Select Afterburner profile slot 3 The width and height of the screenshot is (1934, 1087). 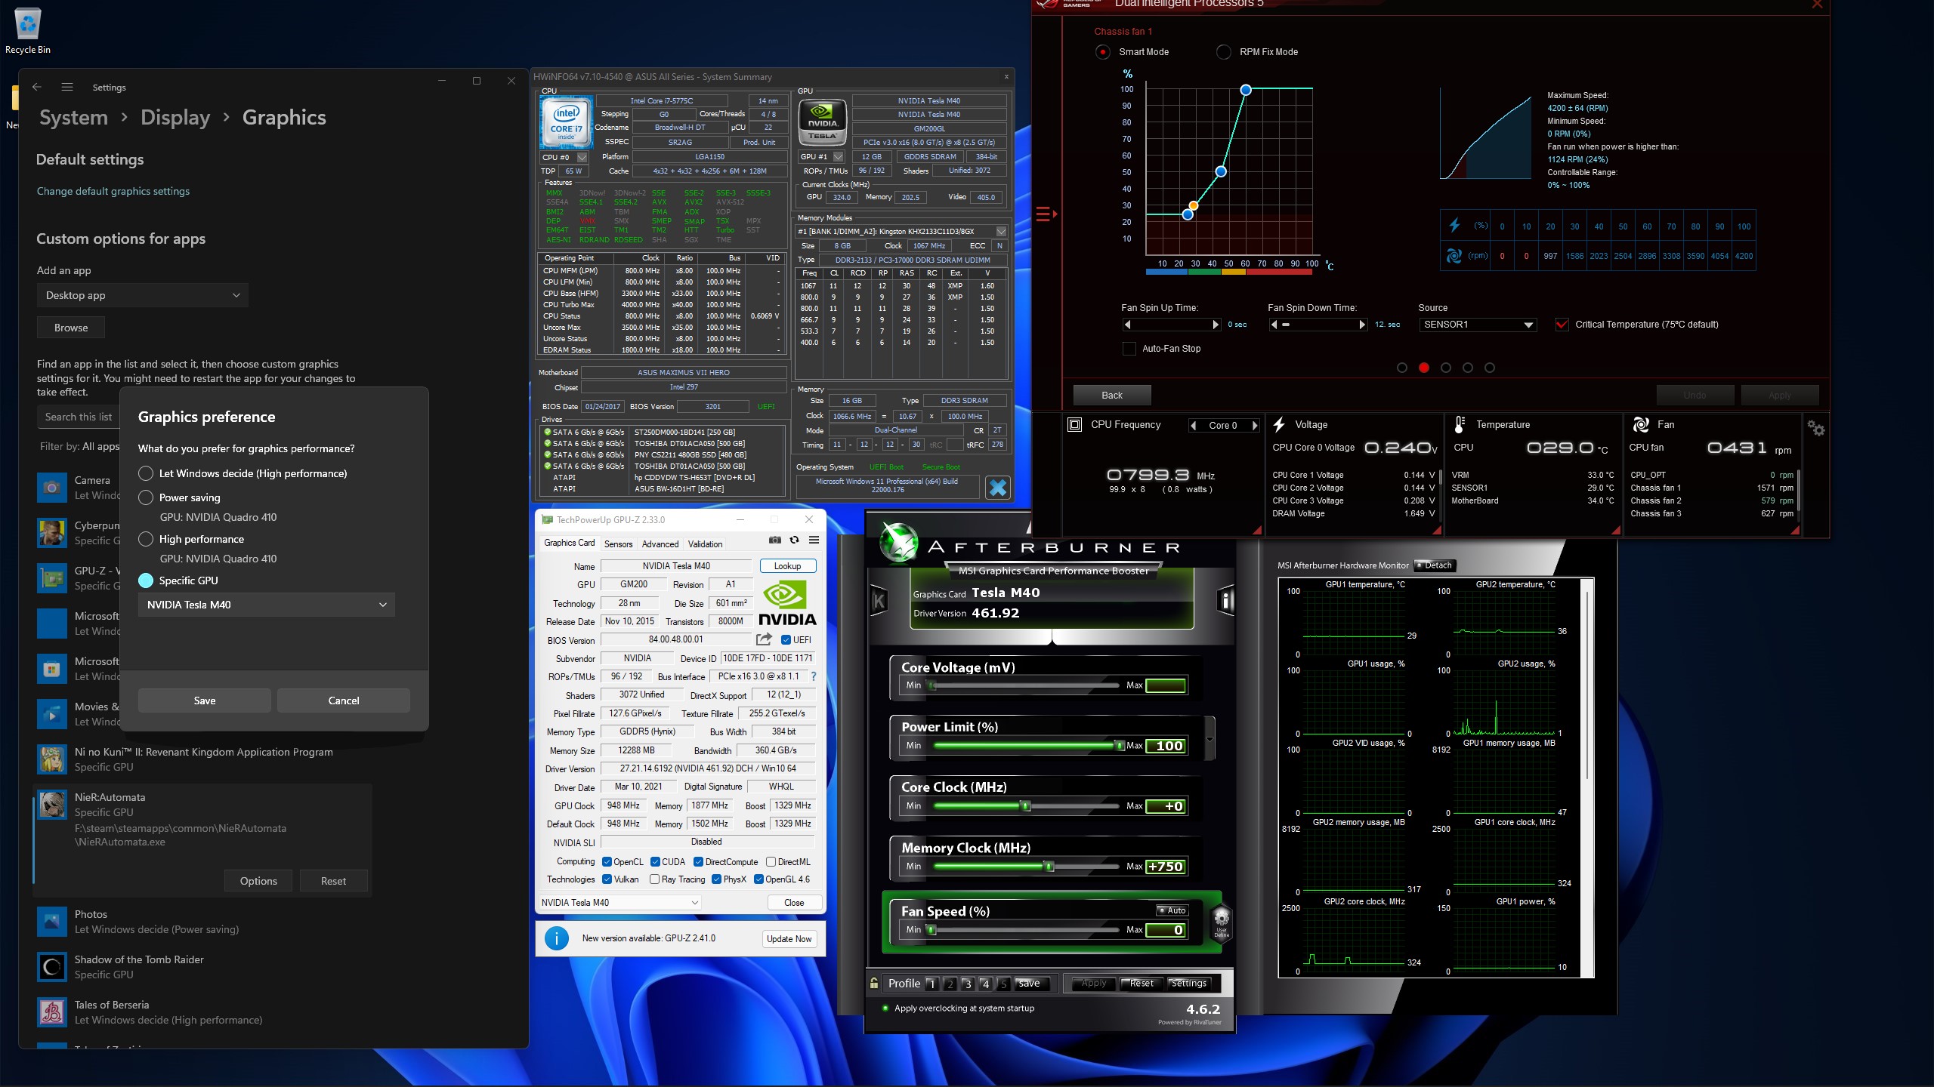(x=968, y=984)
